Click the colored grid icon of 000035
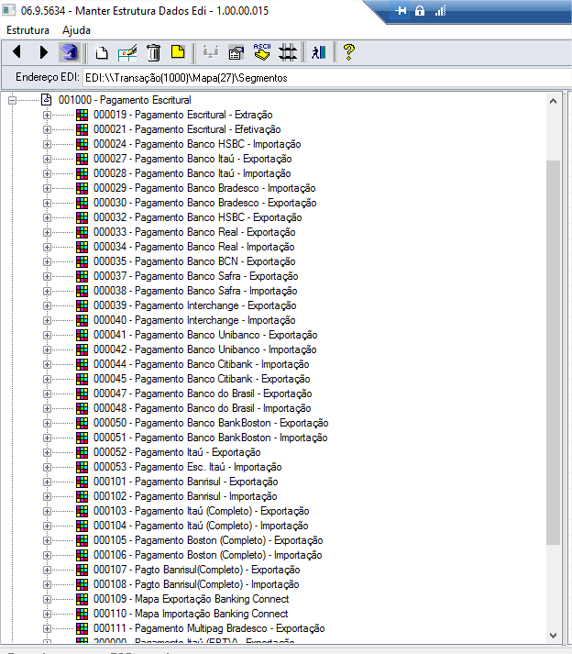This screenshot has width=572, height=654. point(82,261)
